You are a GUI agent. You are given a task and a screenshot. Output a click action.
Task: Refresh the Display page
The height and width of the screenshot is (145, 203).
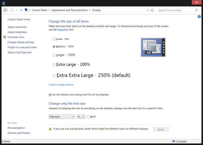[x=152, y=10]
